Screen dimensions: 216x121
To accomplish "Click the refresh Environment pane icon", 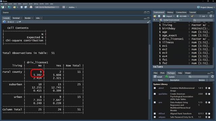I will [x=211, y=16].
